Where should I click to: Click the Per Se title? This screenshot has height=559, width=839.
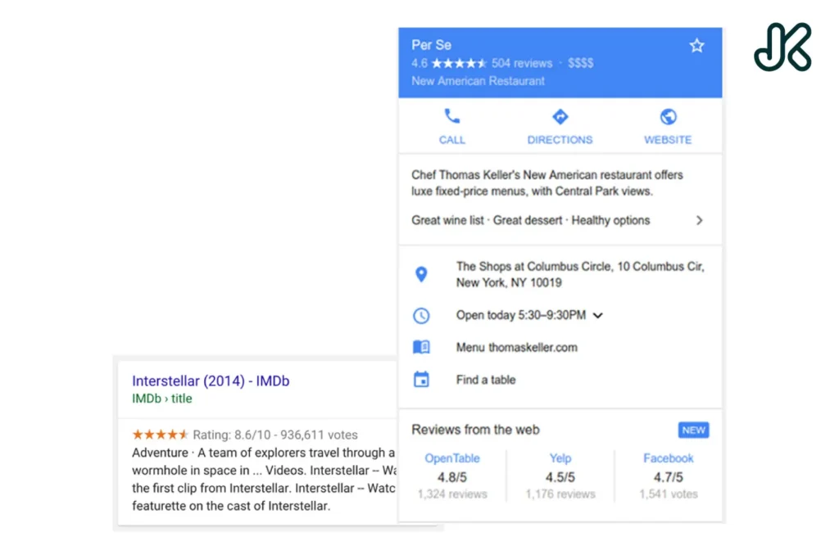coord(431,45)
